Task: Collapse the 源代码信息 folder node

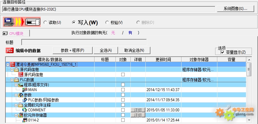Action: [x=12, y=70]
